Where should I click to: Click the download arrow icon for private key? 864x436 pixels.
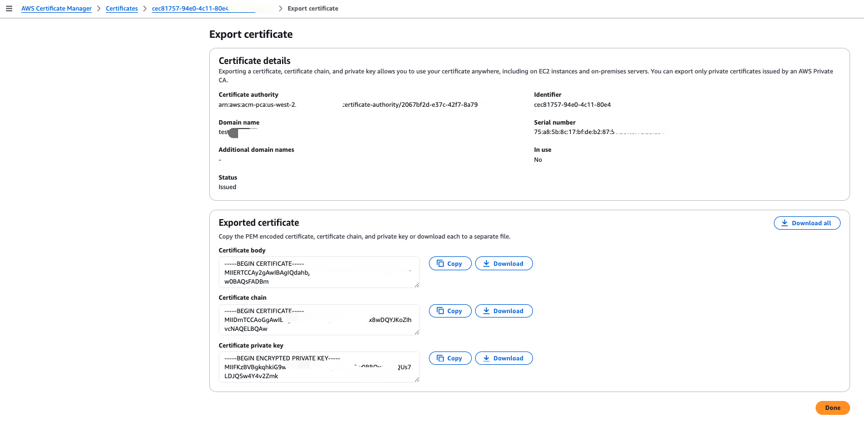tap(486, 358)
